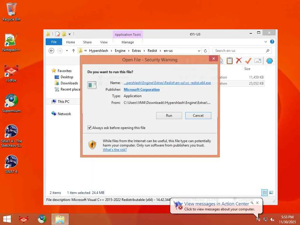
Task: Click the Extras breadcrumb in address bar
Action: (136, 51)
